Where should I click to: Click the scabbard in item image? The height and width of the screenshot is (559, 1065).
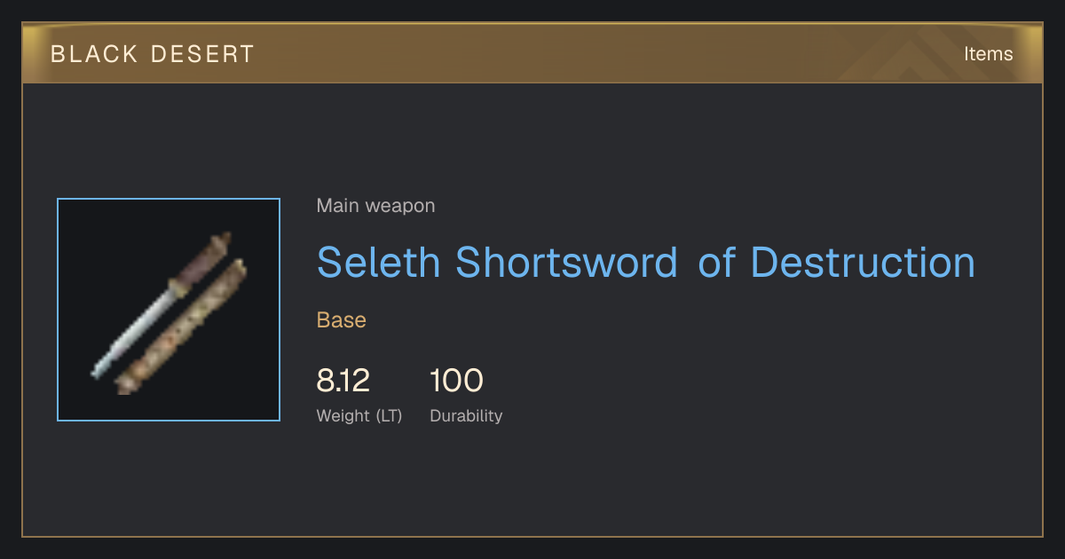[180, 328]
